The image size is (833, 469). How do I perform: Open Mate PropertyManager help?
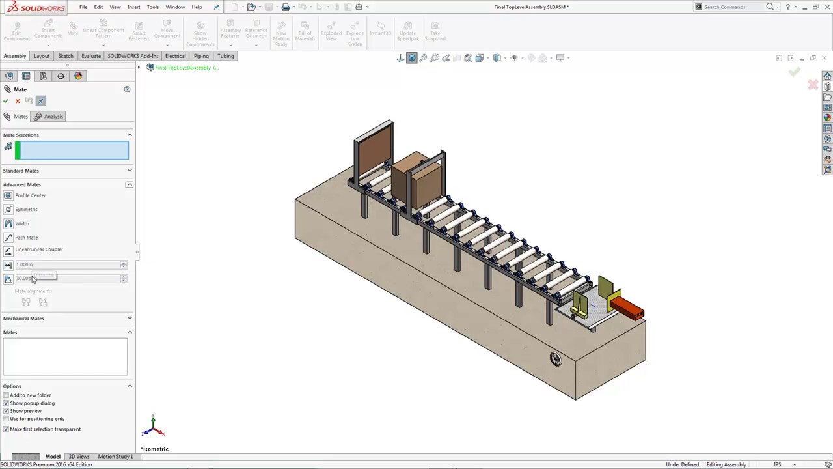click(127, 89)
